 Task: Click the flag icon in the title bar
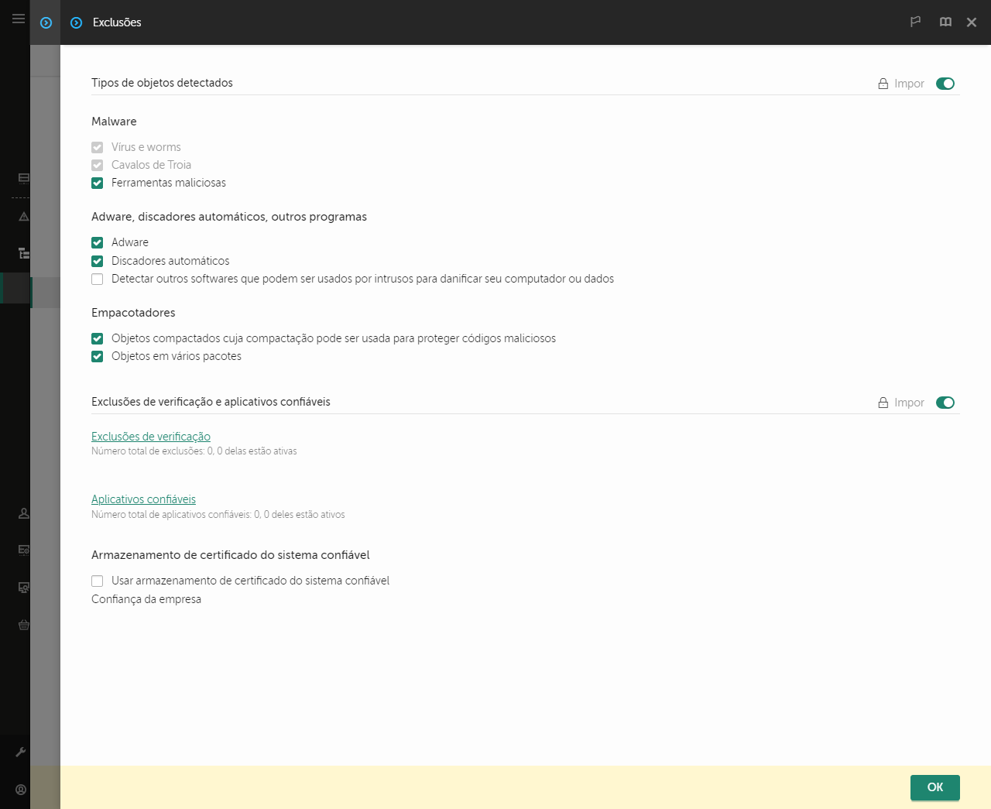click(915, 22)
